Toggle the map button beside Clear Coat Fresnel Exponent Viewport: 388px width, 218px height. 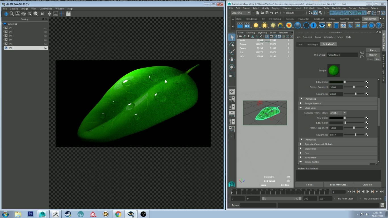click(367, 128)
